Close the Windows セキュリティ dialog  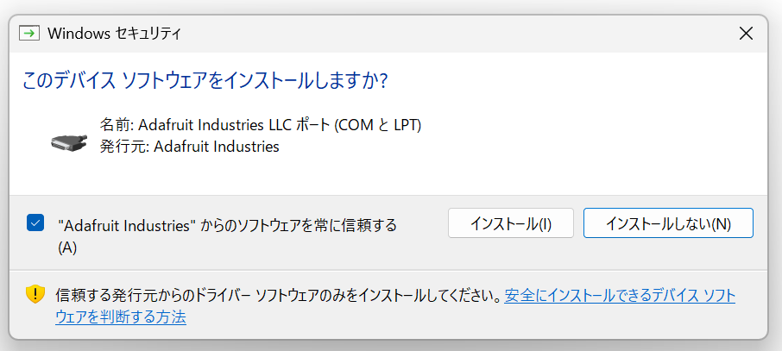(747, 34)
